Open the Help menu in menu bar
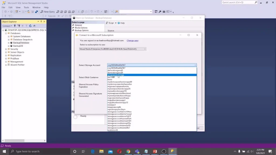 [46, 7]
